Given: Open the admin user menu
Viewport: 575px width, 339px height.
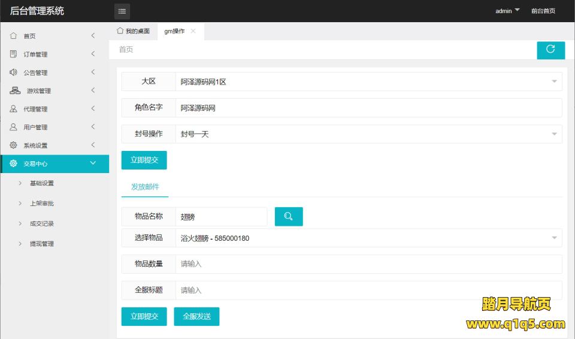Looking at the screenshot, I should 507,11.
